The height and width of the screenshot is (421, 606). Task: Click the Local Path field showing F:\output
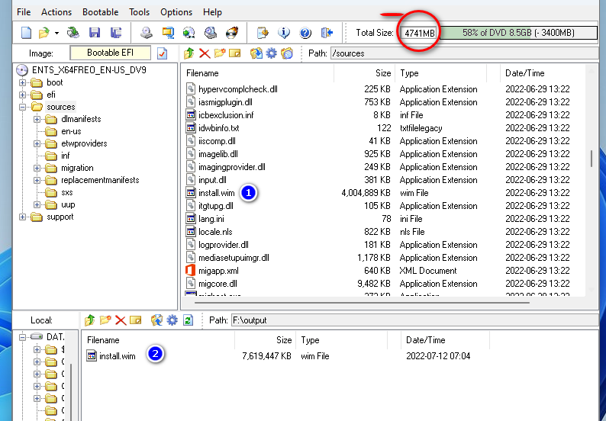[x=414, y=320]
